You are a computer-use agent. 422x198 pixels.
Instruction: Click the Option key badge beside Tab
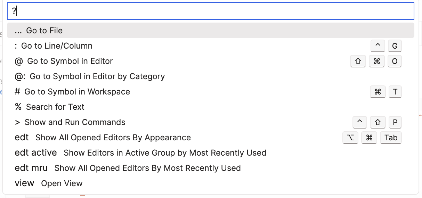[350, 138]
